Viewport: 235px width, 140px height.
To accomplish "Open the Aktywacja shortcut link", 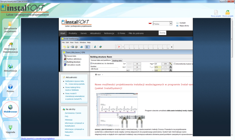I will pos(68,120).
